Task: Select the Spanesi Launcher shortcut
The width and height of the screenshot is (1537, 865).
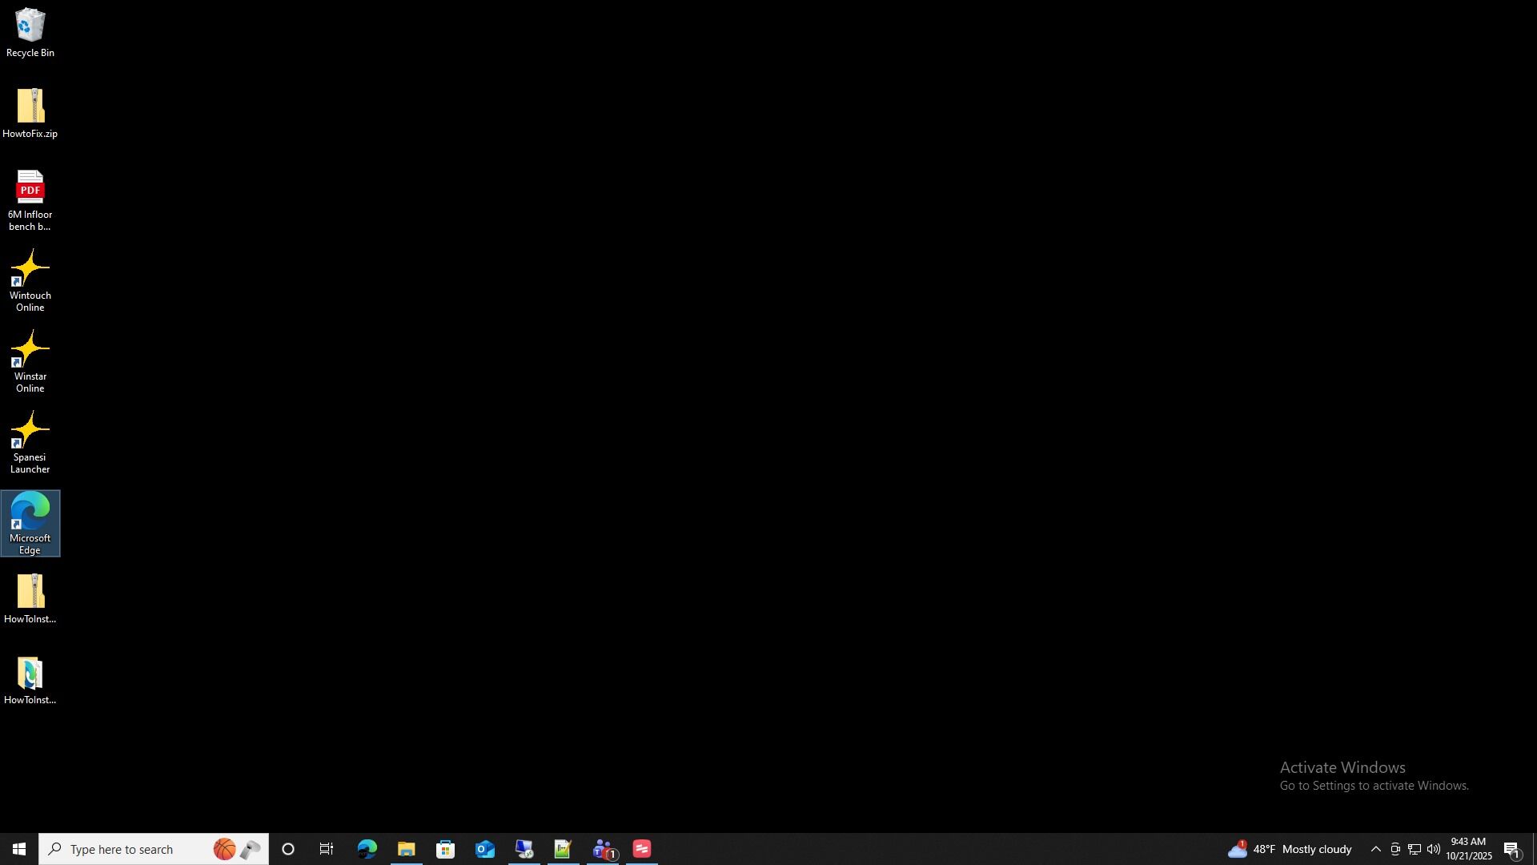Action: click(x=30, y=442)
